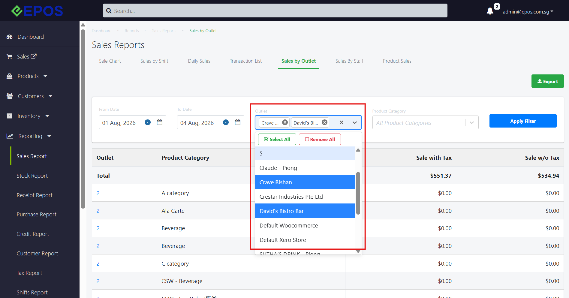Open Shifts Report in sidebar
This screenshot has width=569, height=298.
point(32,292)
